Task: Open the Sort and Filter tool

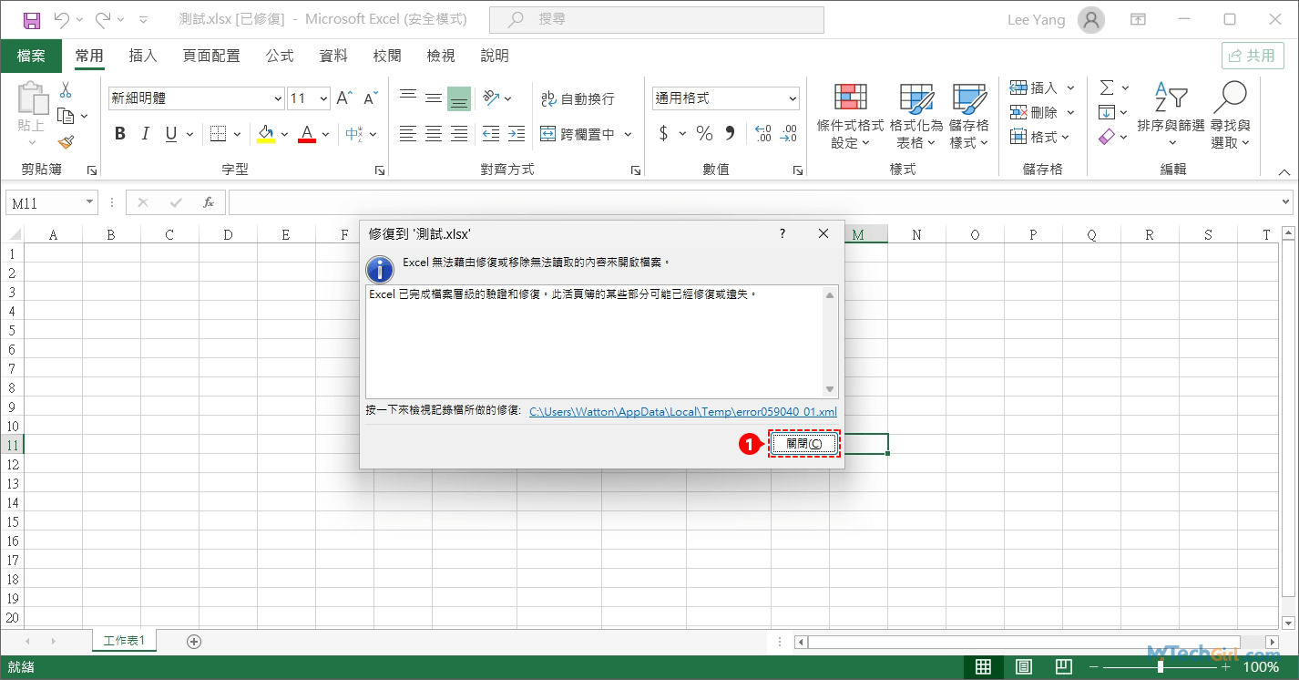Action: [x=1171, y=116]
